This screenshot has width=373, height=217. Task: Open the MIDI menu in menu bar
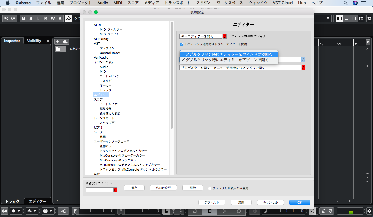pyautogui.click(x=118, y=3)
